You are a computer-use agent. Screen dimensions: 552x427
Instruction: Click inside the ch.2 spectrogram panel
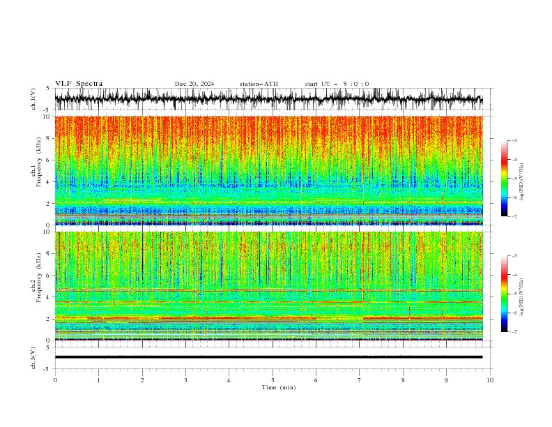click(x=268, y=286)
